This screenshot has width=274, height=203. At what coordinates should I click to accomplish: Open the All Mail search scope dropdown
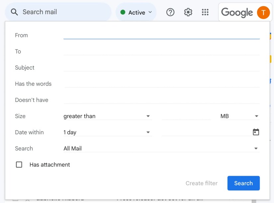coord(161,149)
